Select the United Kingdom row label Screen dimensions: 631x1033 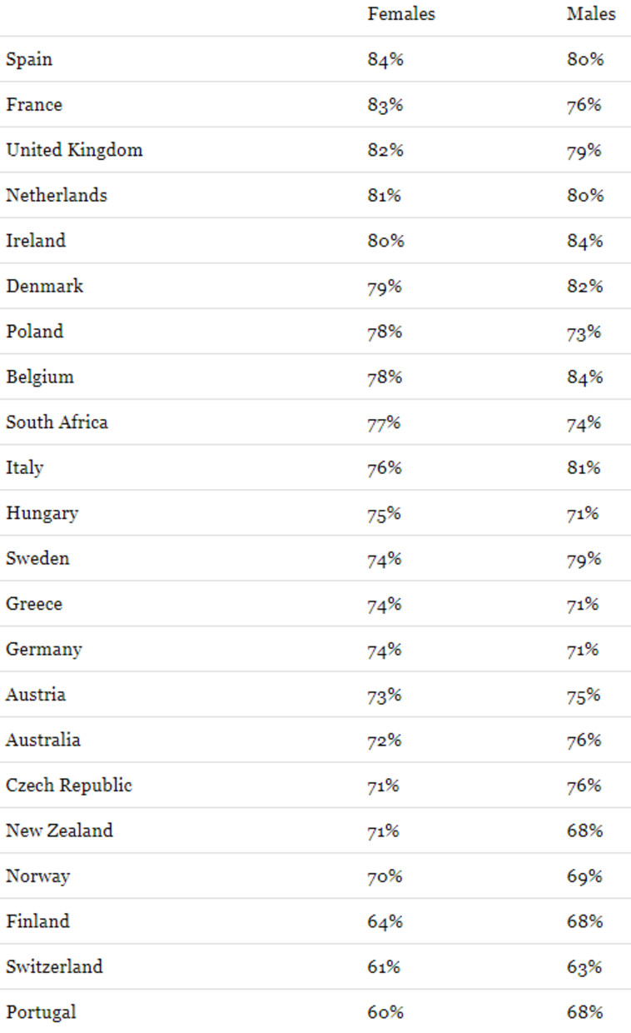tap(74, 150)
